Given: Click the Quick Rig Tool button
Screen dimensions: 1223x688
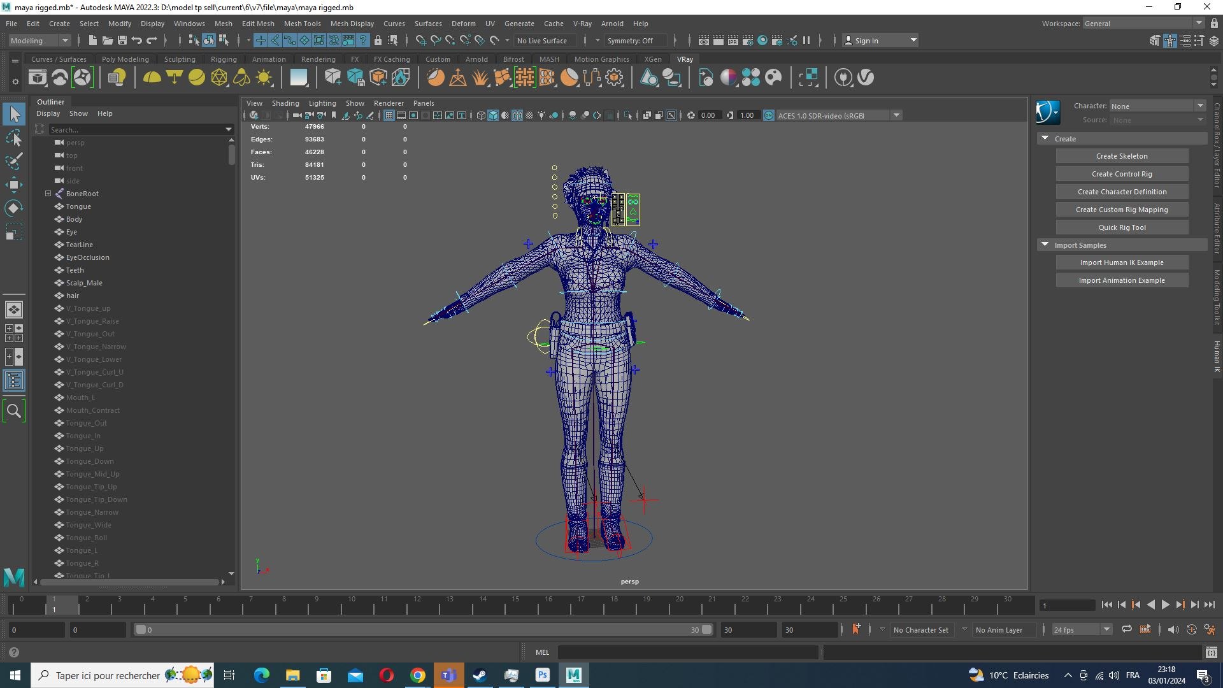Looking at the screenshot, I should point(1121,227).
